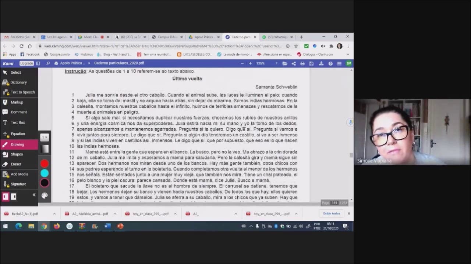This screenshot has width=471, height=264.
Task: Open Kami help question icon
Action: tap(330, 63)
